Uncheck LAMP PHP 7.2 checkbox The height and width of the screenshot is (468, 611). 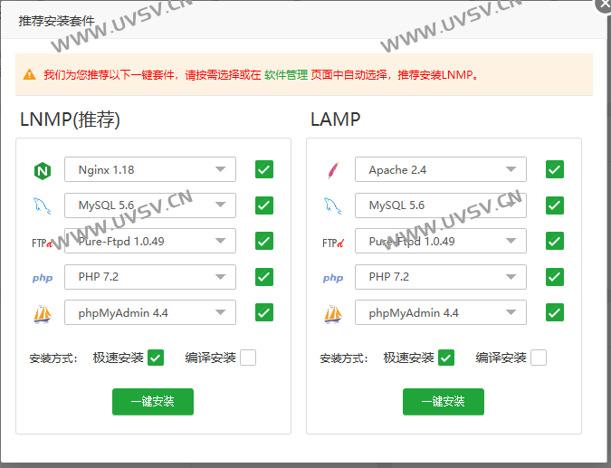(555, 277)
